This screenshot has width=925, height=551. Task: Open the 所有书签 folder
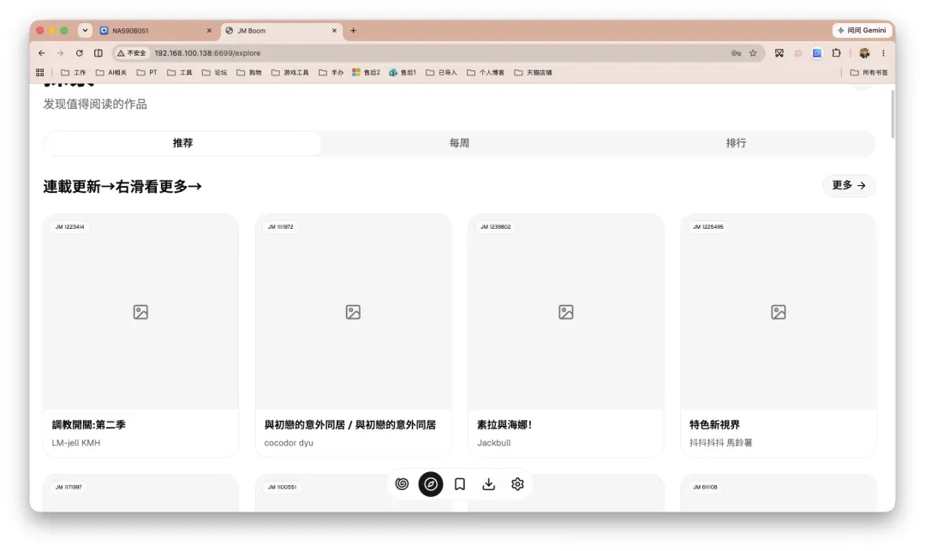868,73
